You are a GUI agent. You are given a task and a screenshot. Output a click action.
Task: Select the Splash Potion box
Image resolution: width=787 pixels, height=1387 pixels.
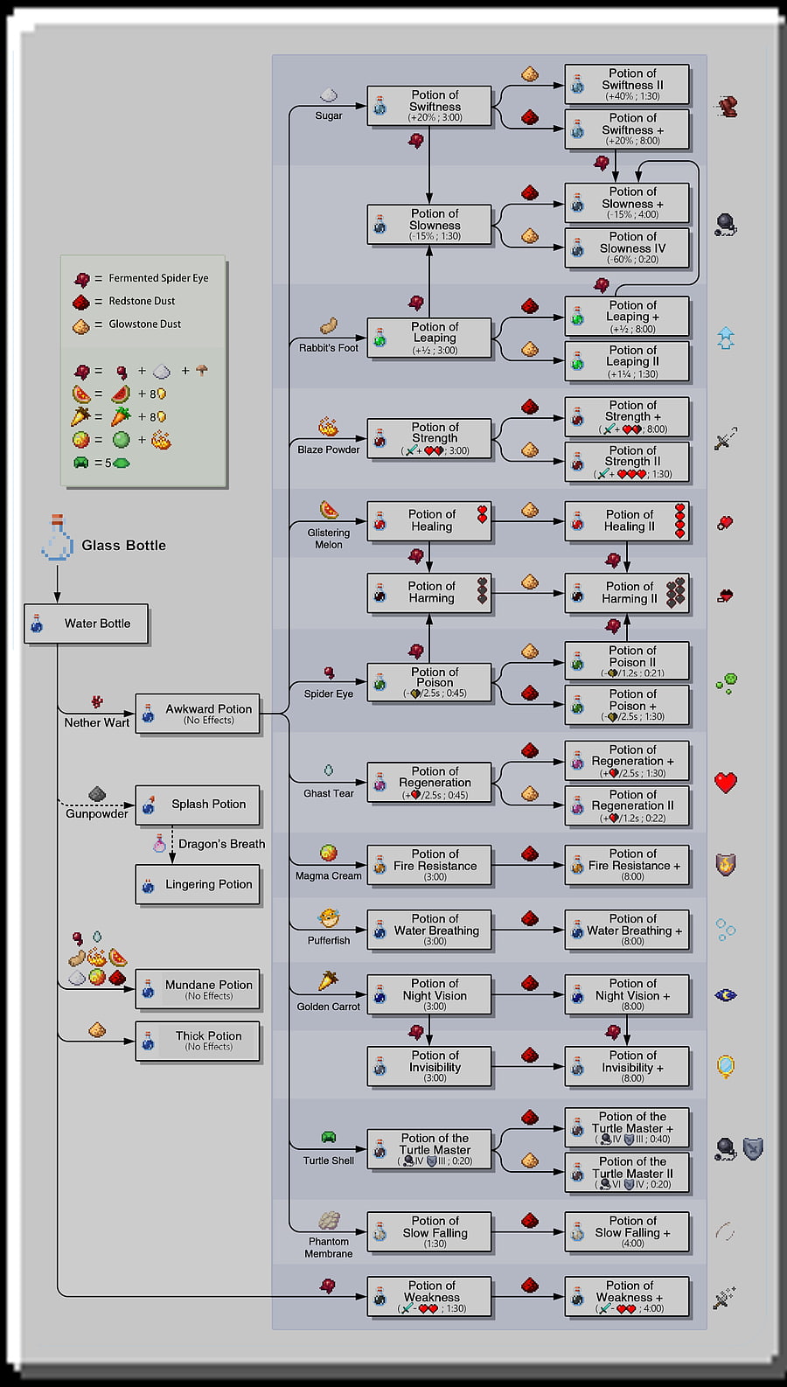(198, 805)
